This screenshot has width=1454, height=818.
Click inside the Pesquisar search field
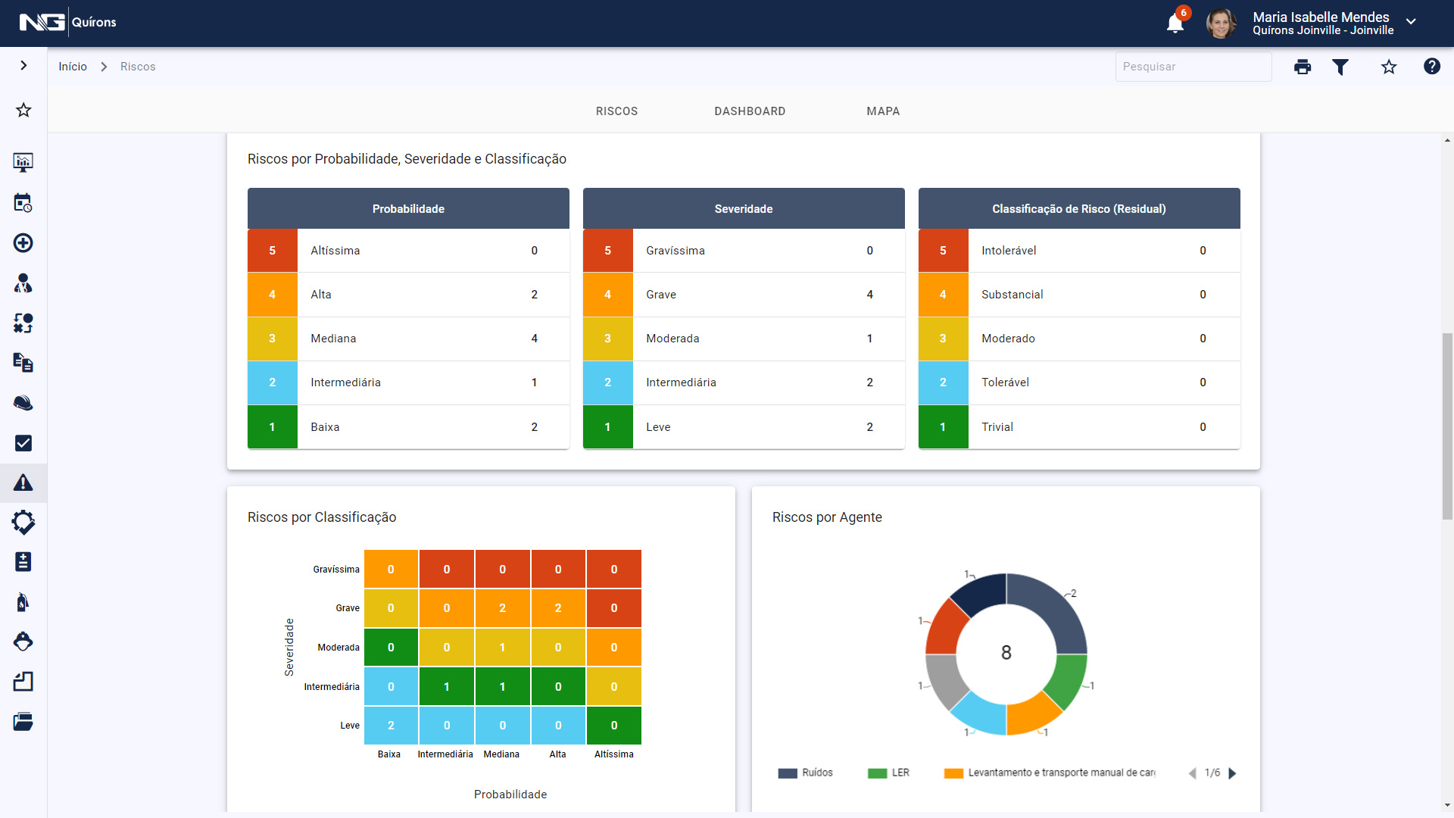pyautogui.click(x=1193, y=67)
